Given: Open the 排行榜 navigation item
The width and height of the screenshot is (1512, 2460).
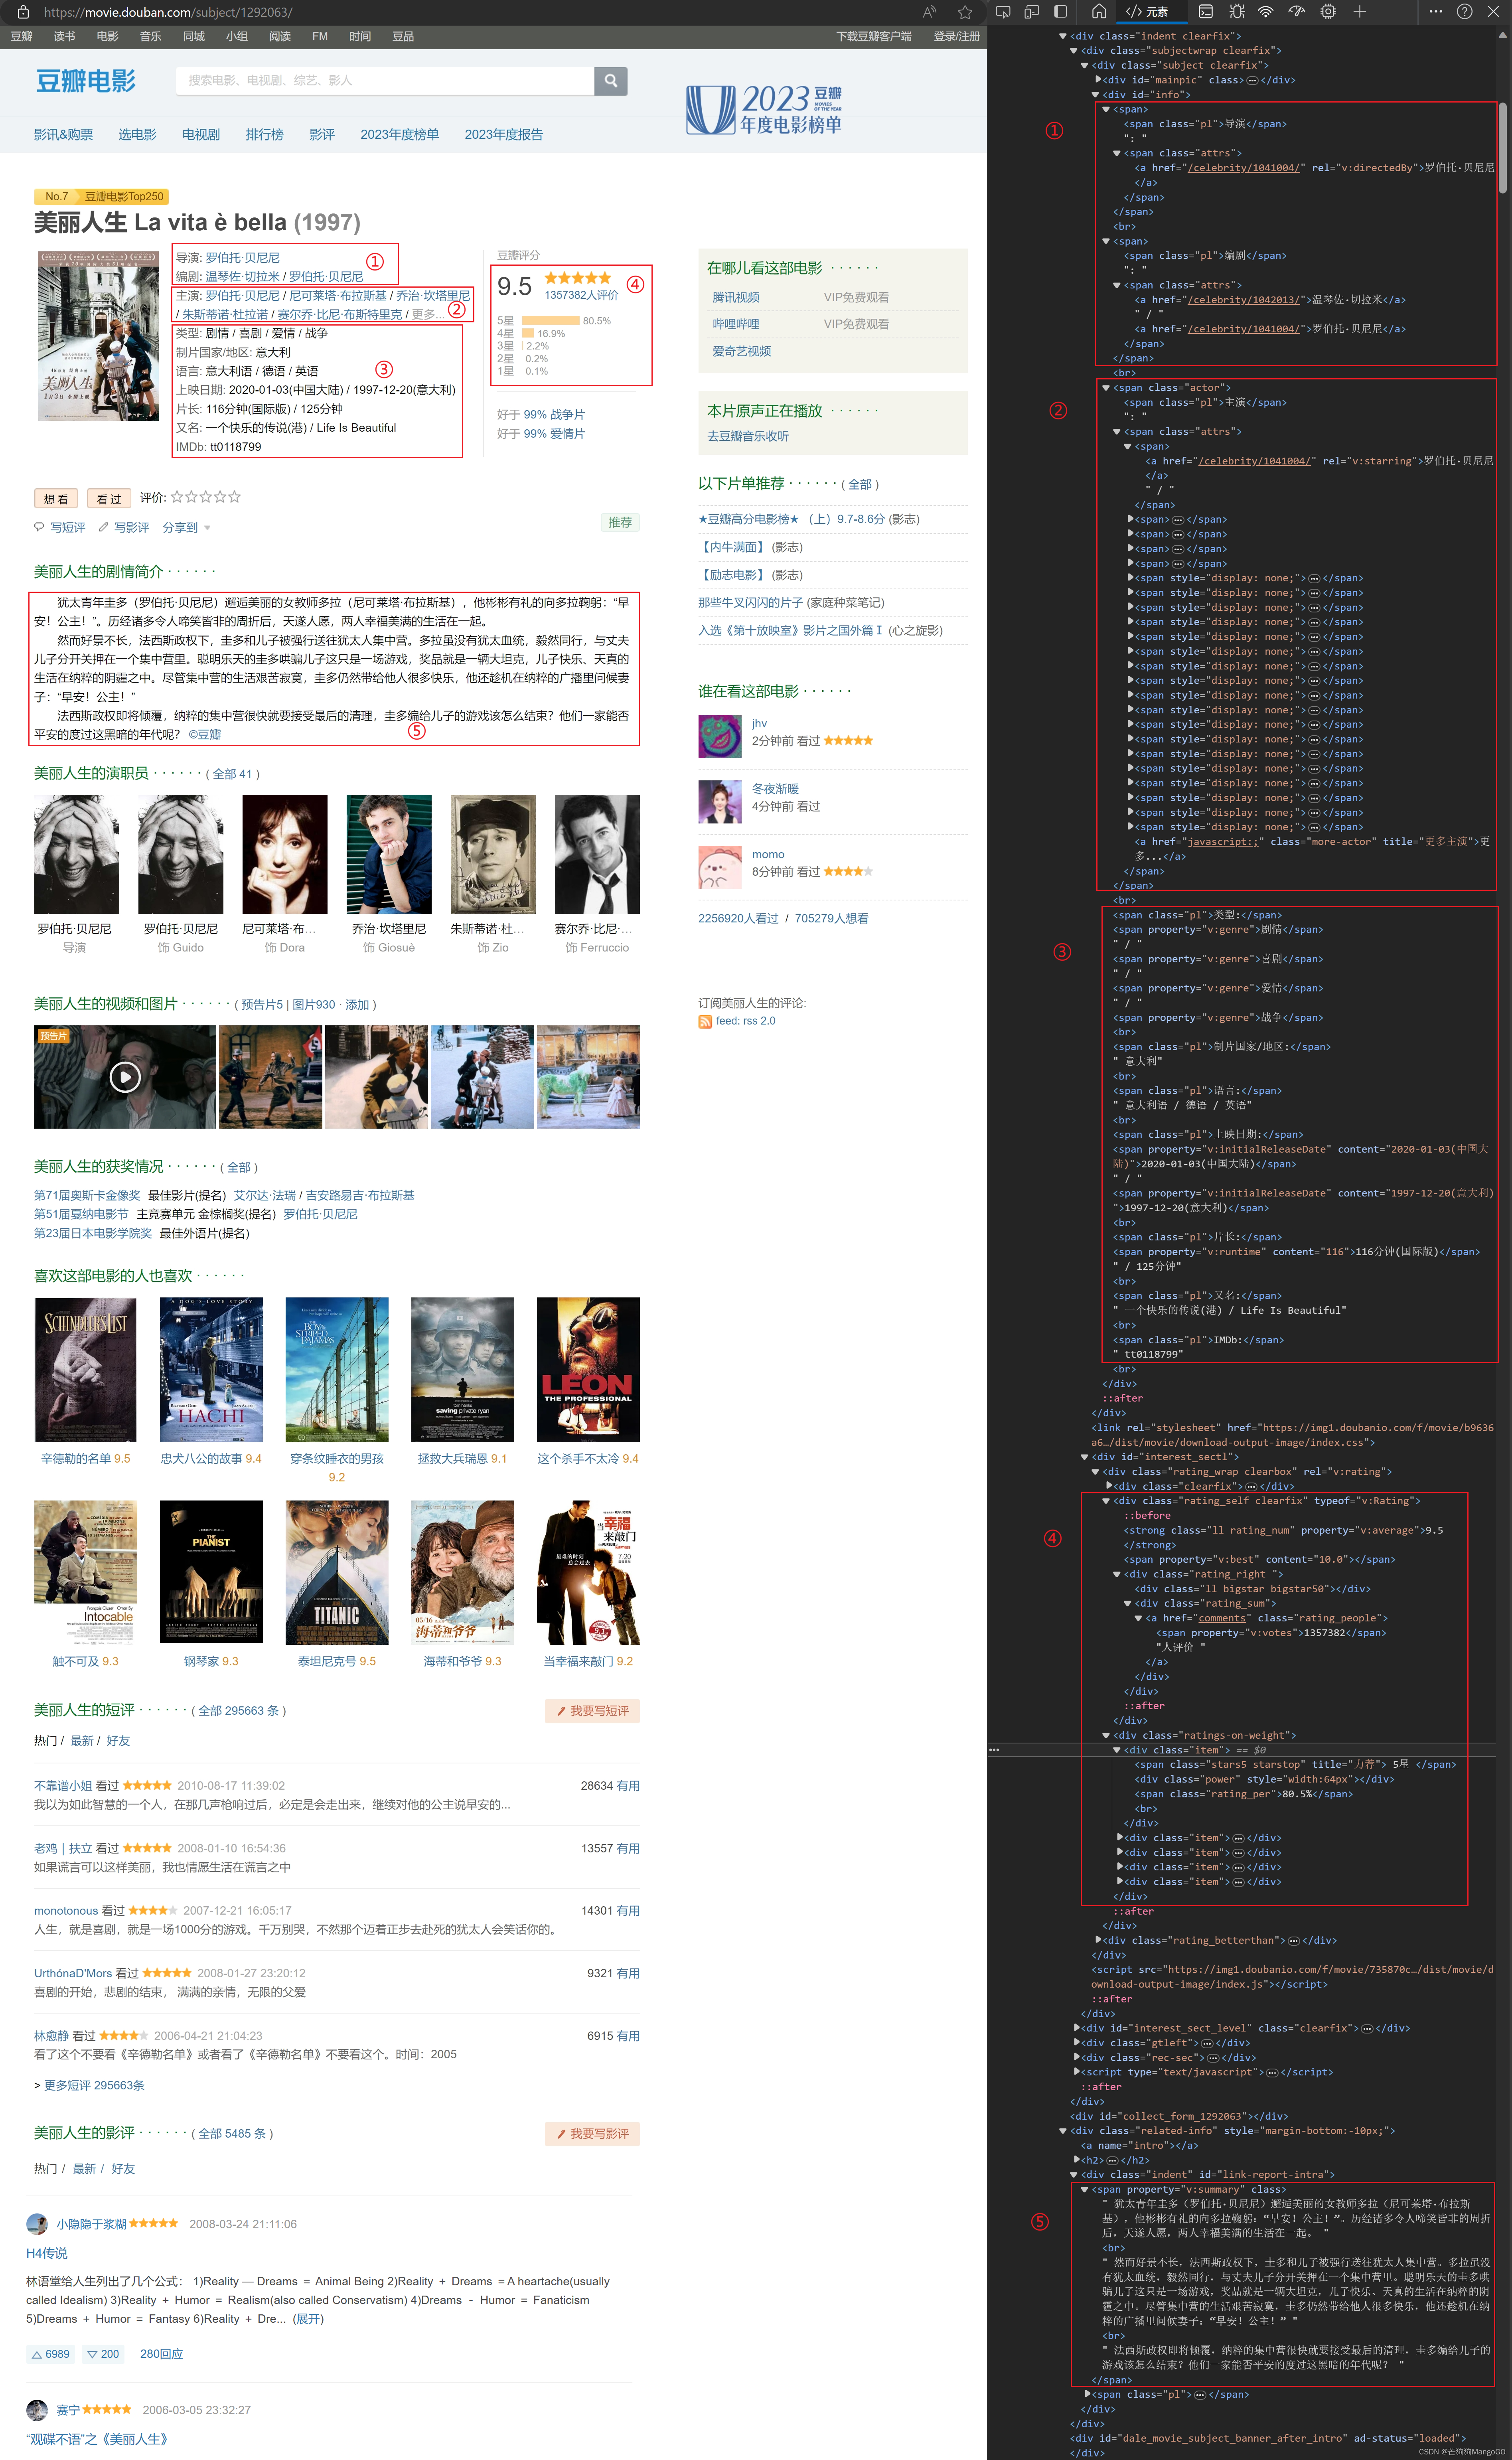Looking at the screenshot, I should (x=264, y=135).
